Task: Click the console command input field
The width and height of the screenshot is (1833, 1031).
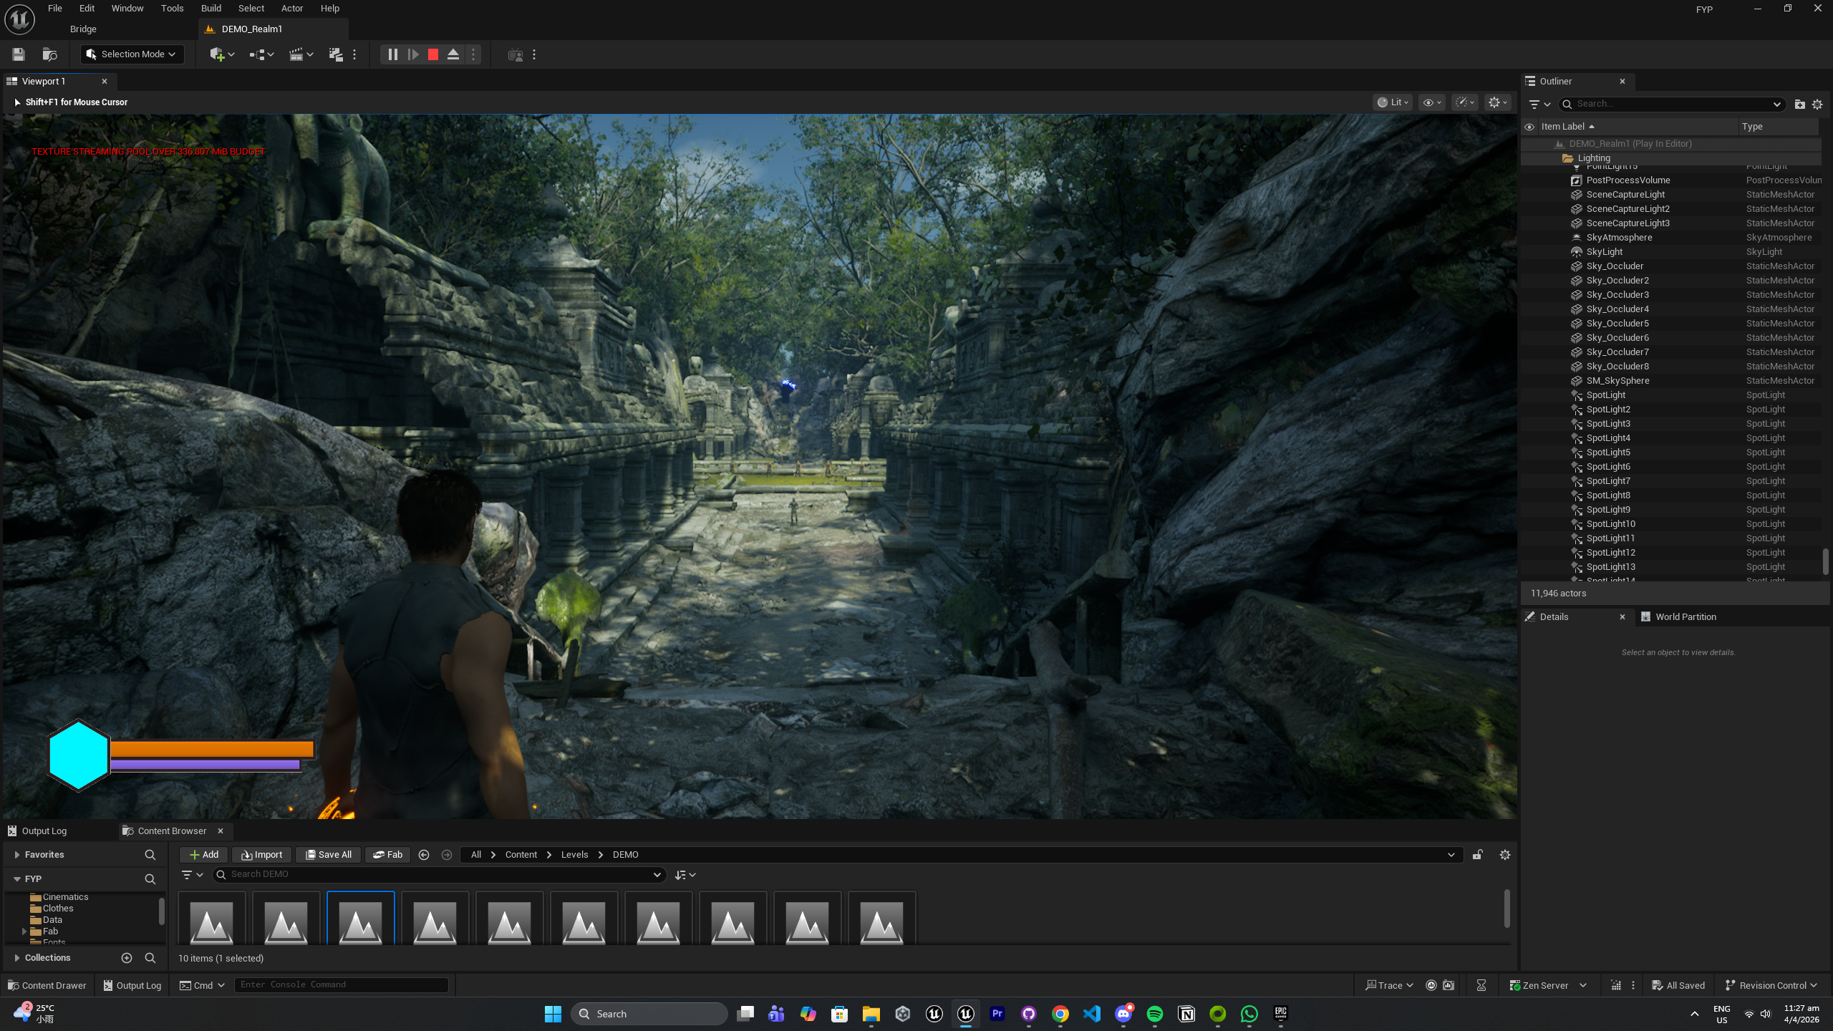Action: click(341, 985)
